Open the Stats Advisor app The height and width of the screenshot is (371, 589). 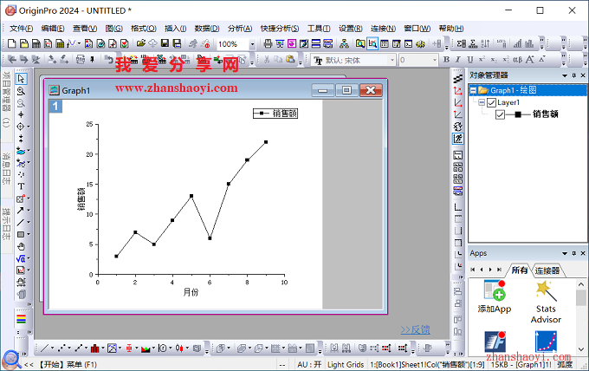click(x=546, y=303)
